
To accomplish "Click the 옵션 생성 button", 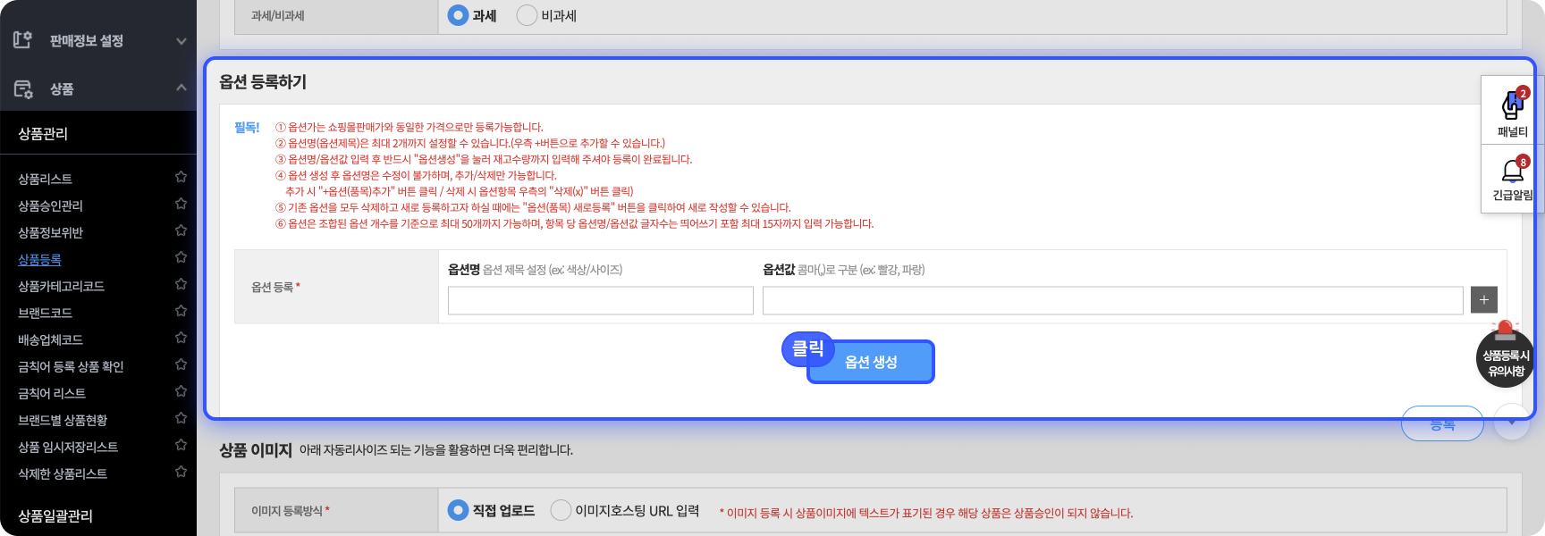I will pos(871,362).
